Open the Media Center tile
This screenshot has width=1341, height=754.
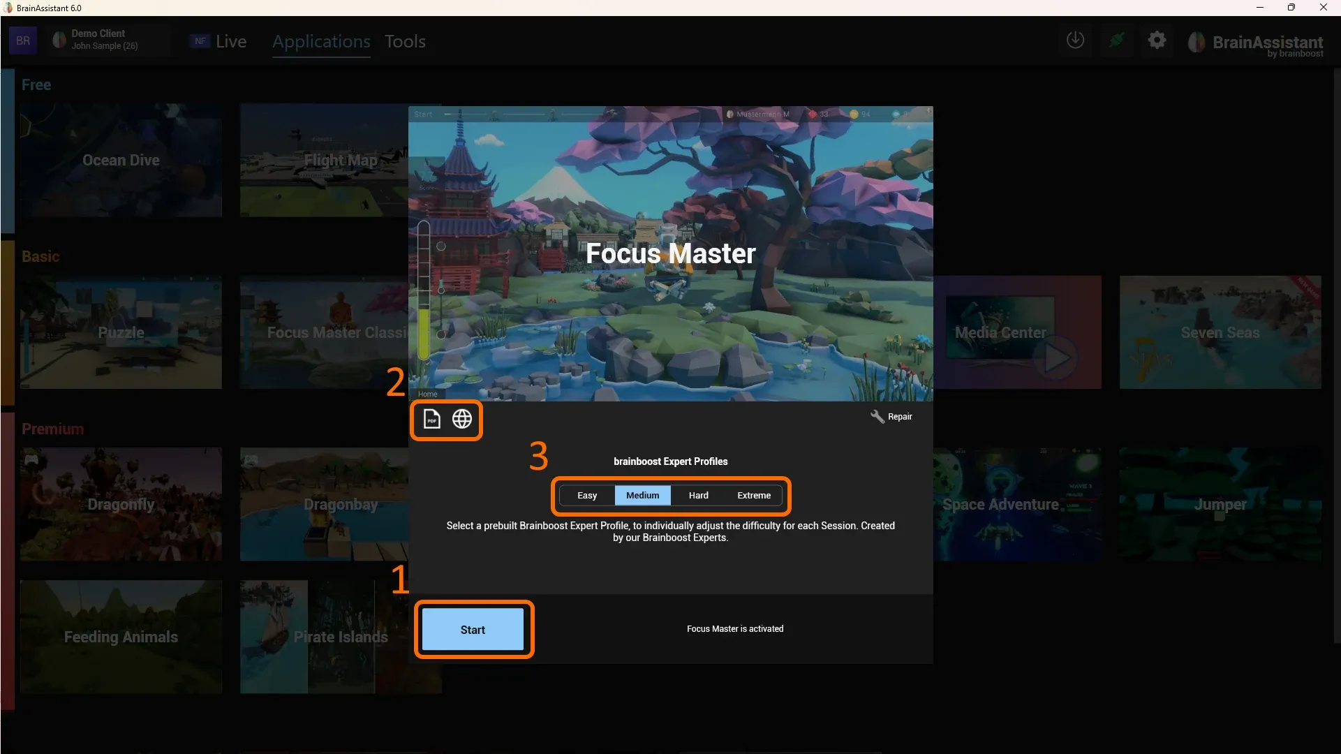[1018, 332]
